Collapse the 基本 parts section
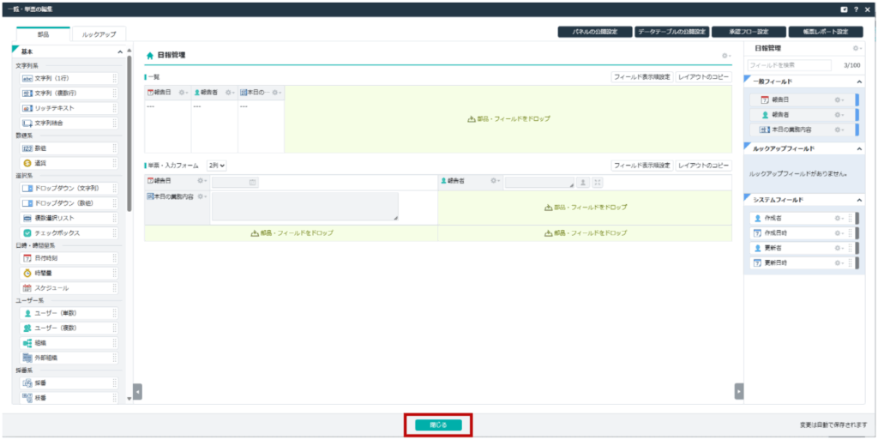878x440 pixels. (x=120, y=52)
